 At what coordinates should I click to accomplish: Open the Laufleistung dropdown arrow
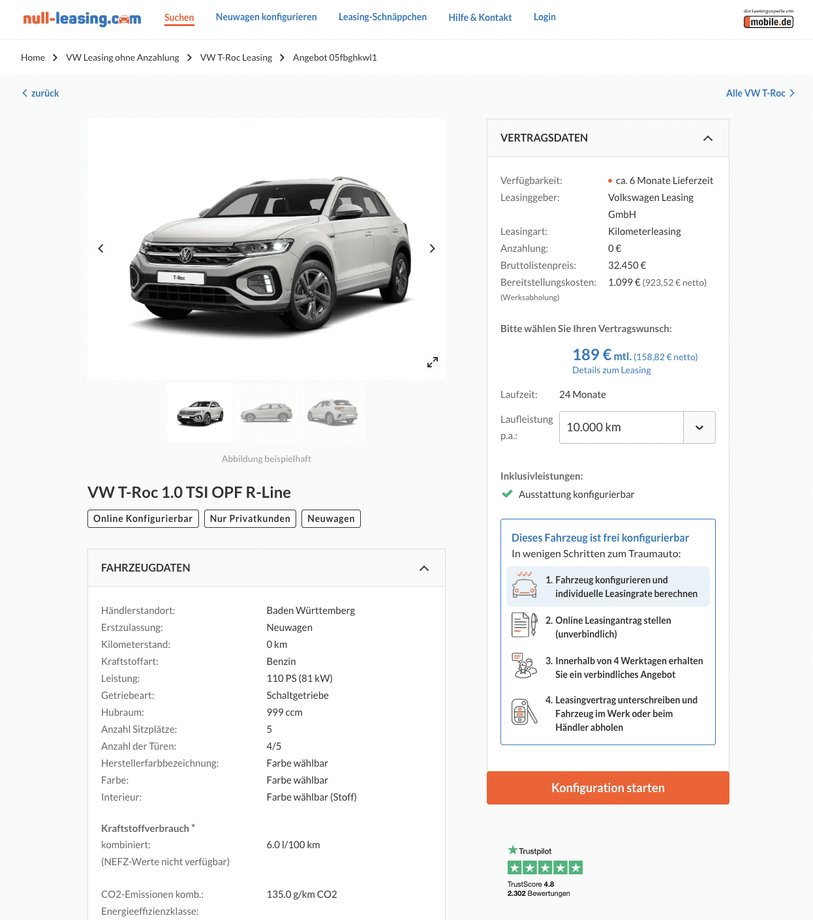pos(699,427)
